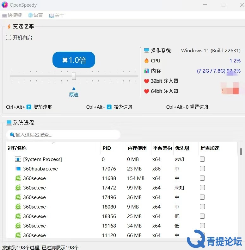Click 360se.exe icon in PID 11120 row

coord(18,235)
